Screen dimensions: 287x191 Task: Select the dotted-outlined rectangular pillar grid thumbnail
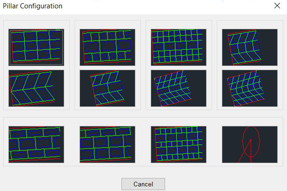(x=36, y=47)
